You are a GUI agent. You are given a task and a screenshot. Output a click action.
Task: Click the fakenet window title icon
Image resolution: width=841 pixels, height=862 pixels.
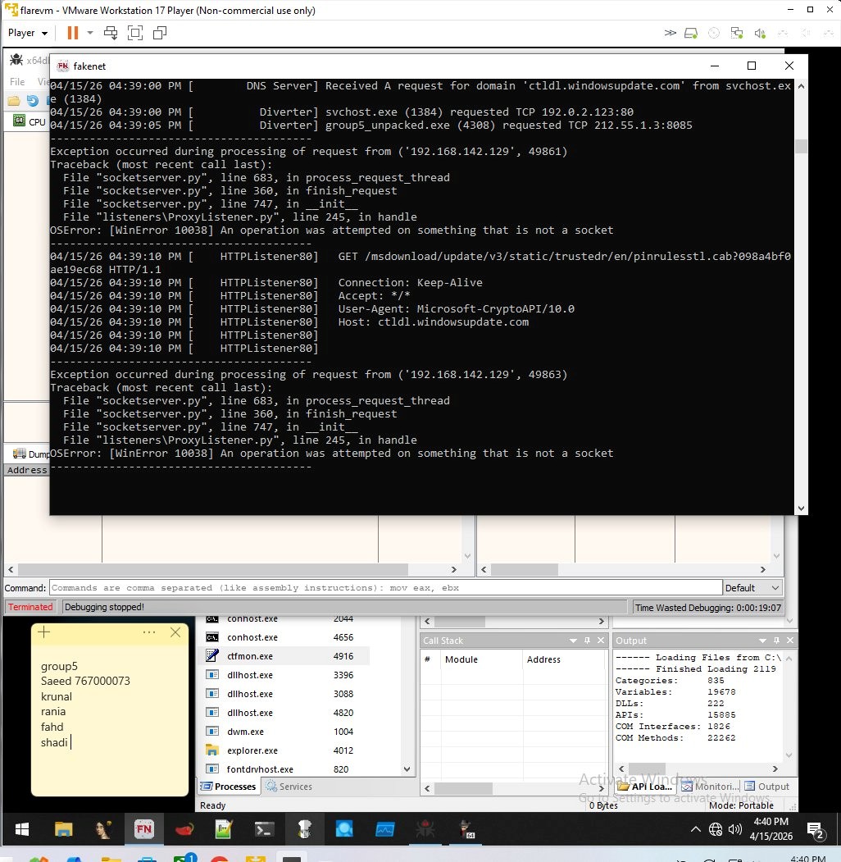coord(62,66)
